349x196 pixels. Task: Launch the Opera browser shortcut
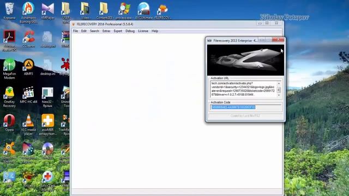coord(9,122)
